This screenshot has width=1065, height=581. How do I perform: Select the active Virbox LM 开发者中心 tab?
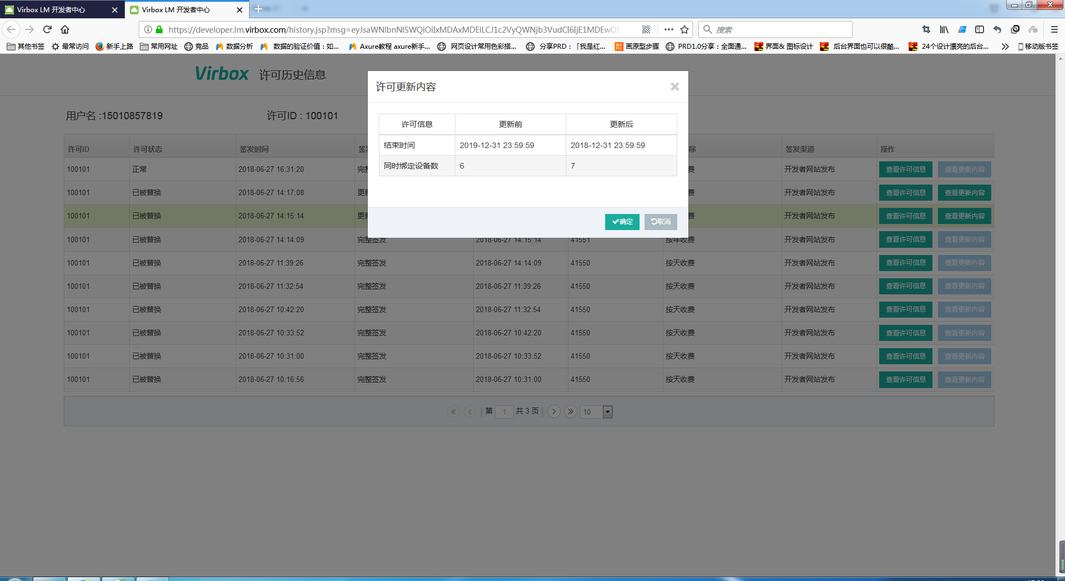186,9
